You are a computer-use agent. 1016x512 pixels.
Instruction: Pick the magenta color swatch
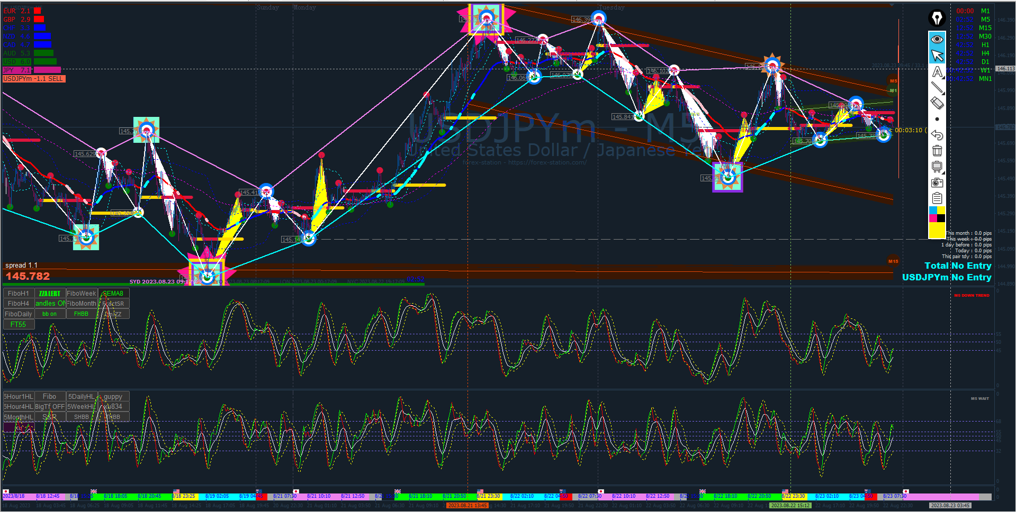tap(933, 218)
